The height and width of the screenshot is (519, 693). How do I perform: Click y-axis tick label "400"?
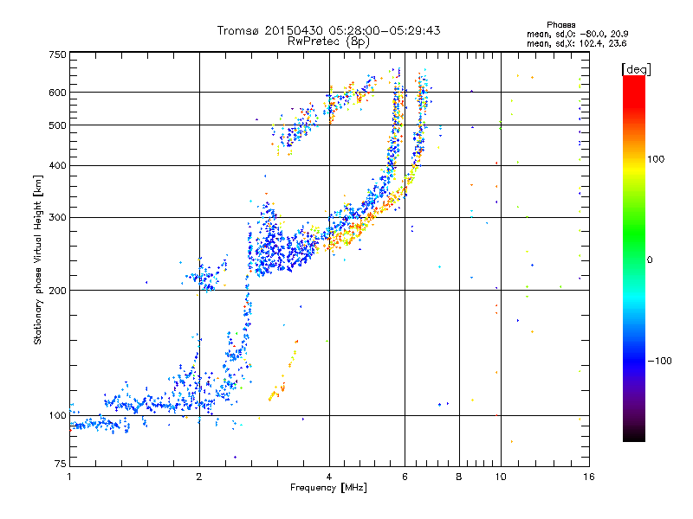[57, 166]
